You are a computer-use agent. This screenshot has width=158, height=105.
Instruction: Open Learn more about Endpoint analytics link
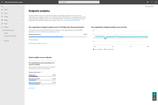pyautogui.click(x=70, y=20)
